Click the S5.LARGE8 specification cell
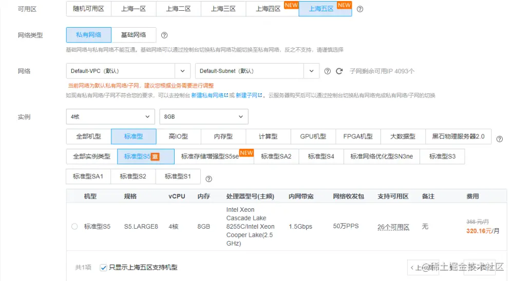513x281 pixels. 141,227
